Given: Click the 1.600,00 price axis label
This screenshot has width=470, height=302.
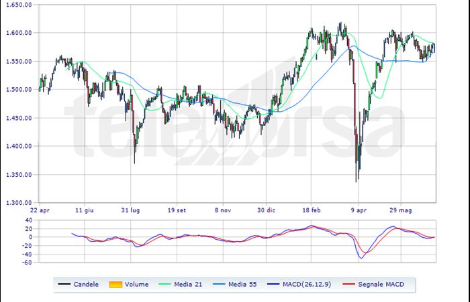Looking at the screenshot, I should point(19,33).
